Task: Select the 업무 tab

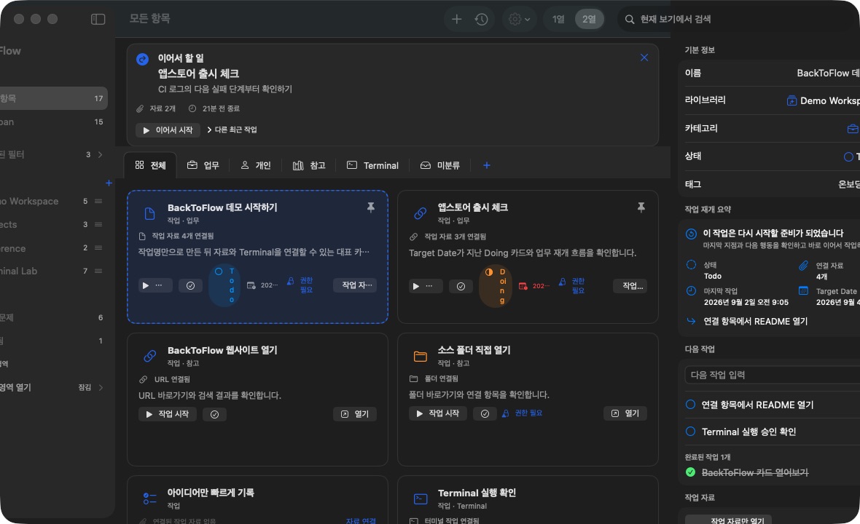Action: click(x=203, y=165)
